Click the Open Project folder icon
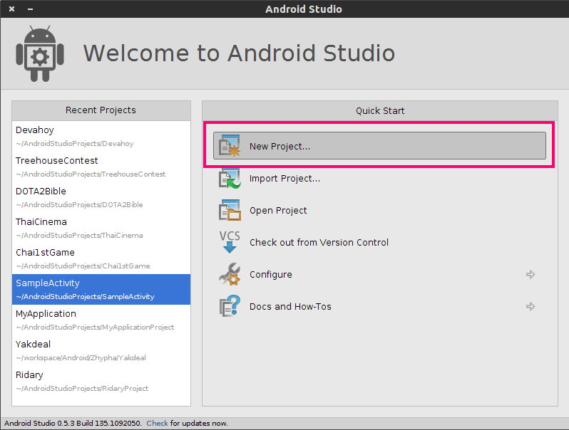This screenshot has height=430, width=569. click(x=230, y=210)
